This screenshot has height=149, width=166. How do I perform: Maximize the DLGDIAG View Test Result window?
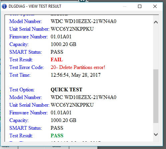pyautogui.click(x=140, y=6)
